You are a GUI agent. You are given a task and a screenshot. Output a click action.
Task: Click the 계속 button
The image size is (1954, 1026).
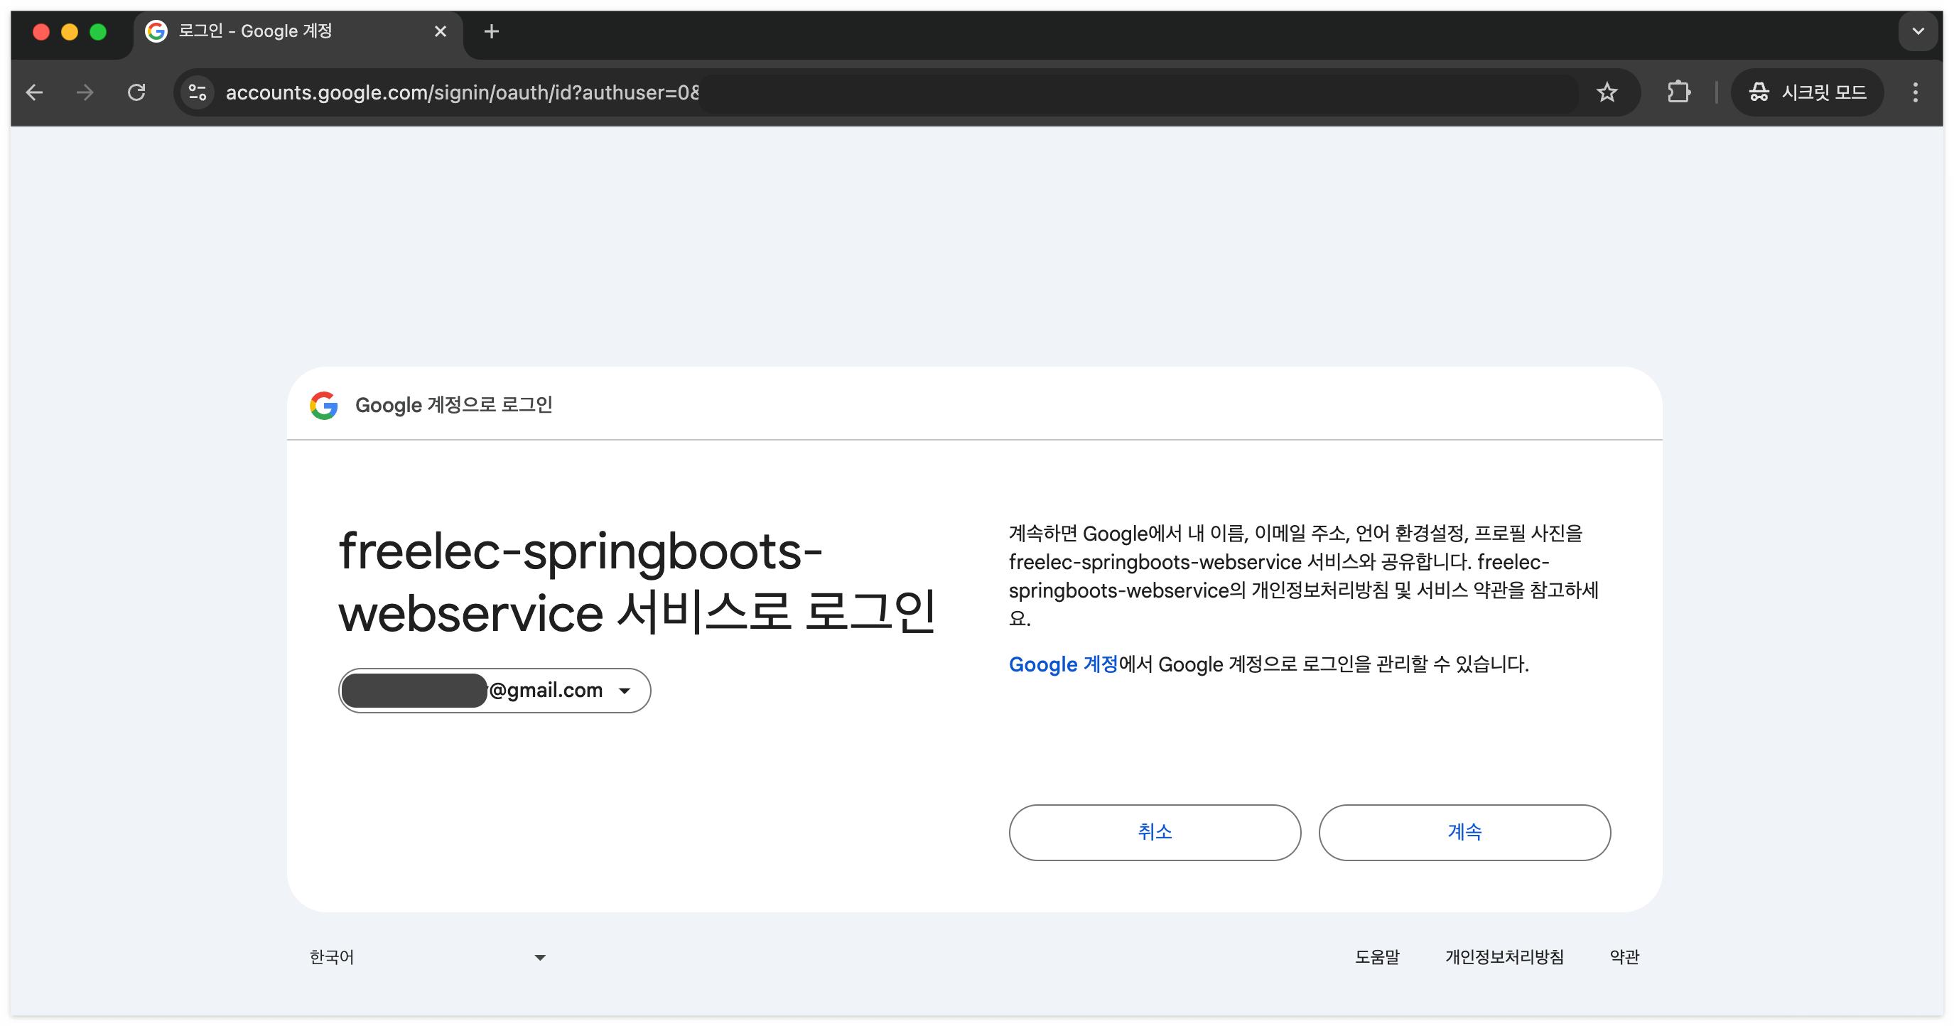pyautogui.click(x=1464, y=832)
